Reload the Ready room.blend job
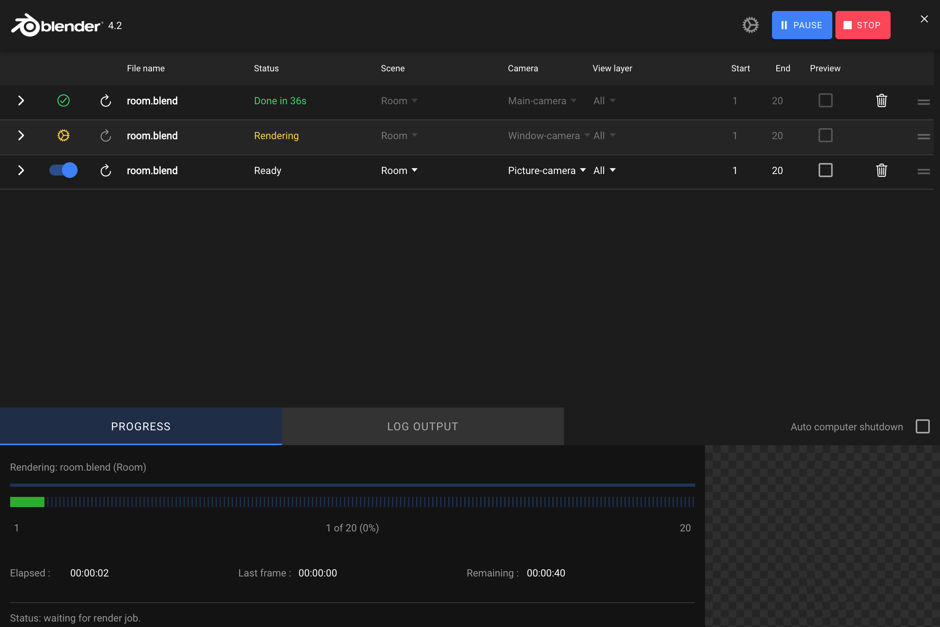The width and height of the screenshot is (940, 627). pyautogui.click(x=105, y=170)
